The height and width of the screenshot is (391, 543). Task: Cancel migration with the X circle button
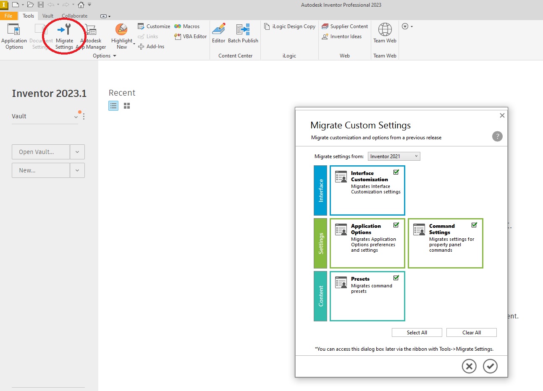[x=469, y=366]
